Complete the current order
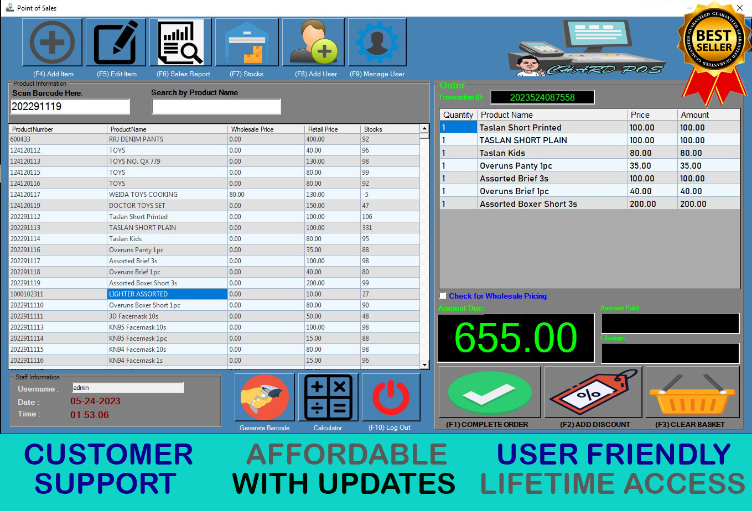Image resolution: width=752 pixels, height=511 pixels. (x=489, y=392)
